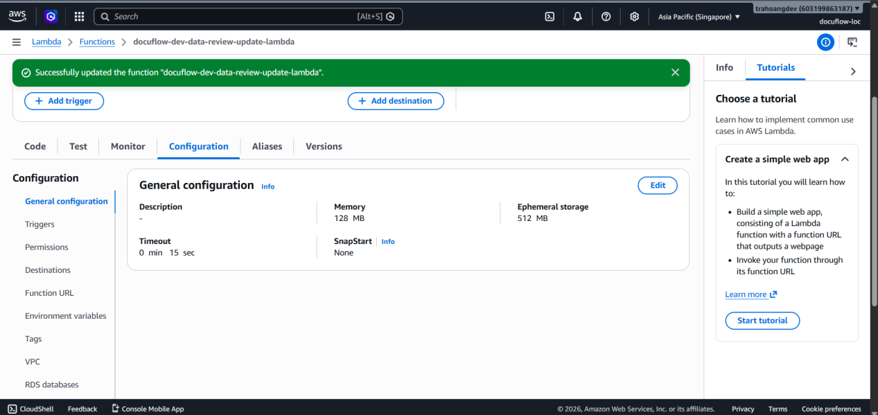Click the success checkmark icon in banner

click(x=26, y=72)
